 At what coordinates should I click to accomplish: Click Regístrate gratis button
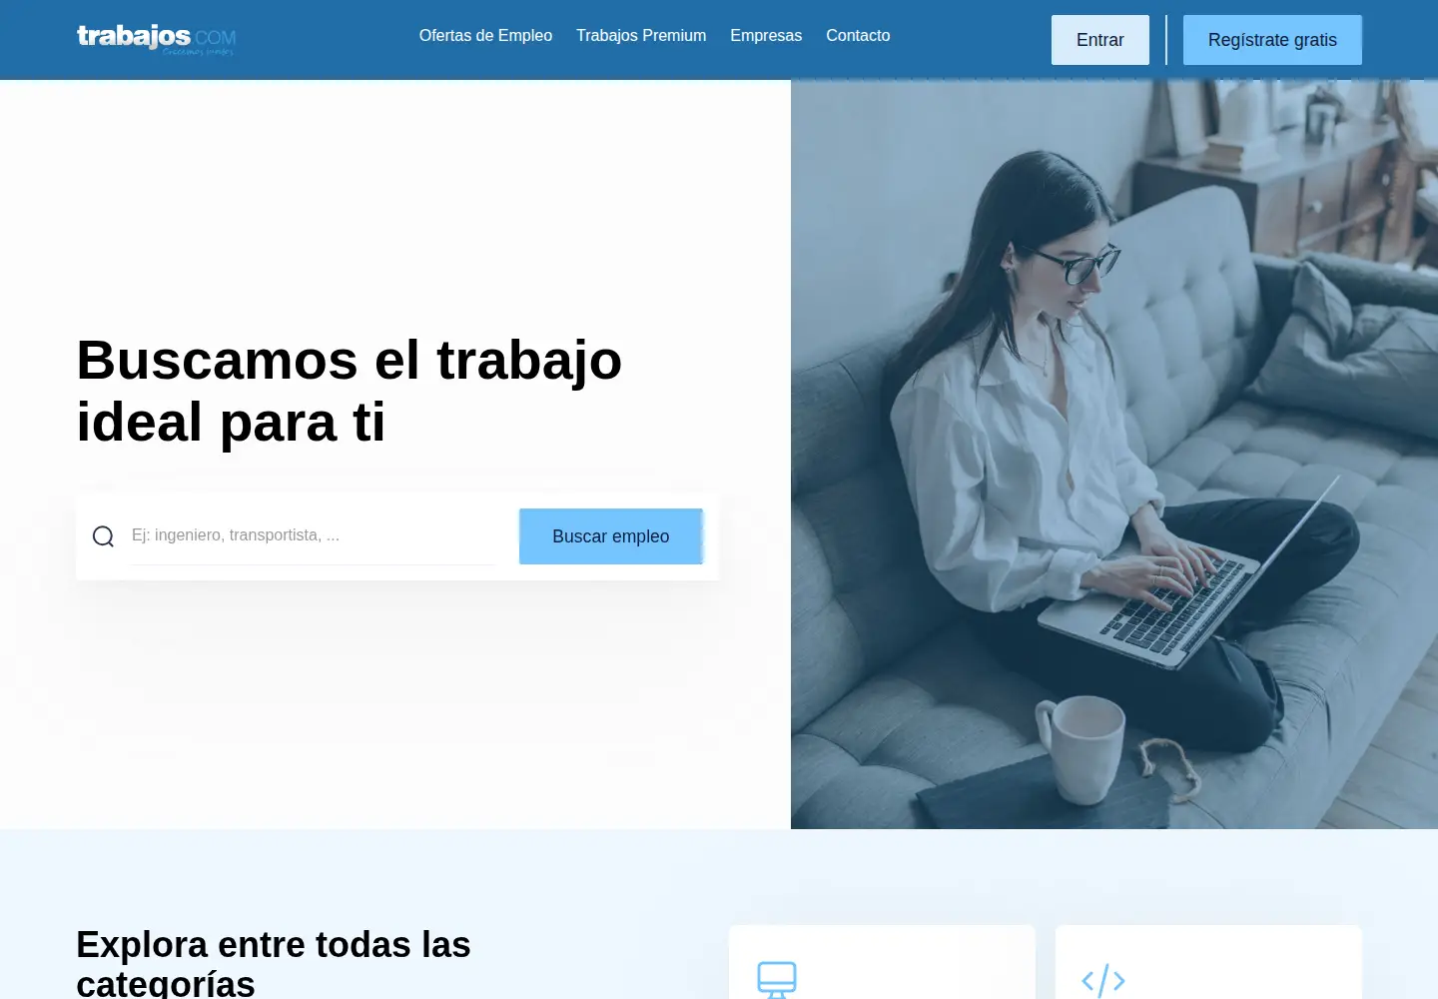(1272, 40)
